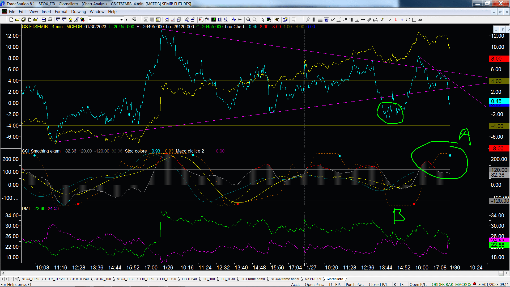Click the Print Preview toolbar icon
This screenshot has width=510, height=287.
tap(44, 20)
